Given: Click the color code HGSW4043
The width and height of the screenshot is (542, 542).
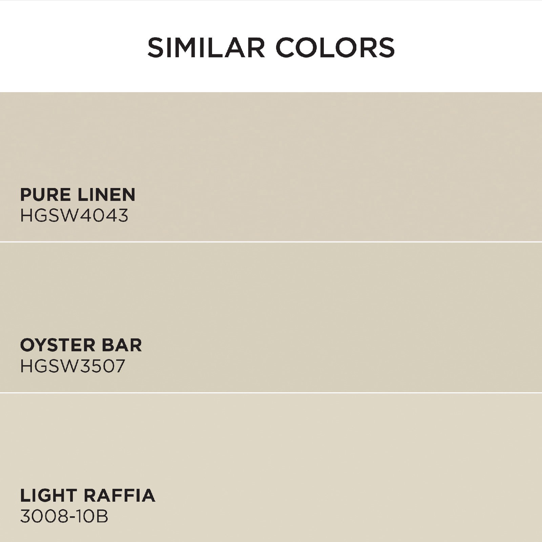Looking at the screenshot, I should pyautogui.click(x=74, y=215).
